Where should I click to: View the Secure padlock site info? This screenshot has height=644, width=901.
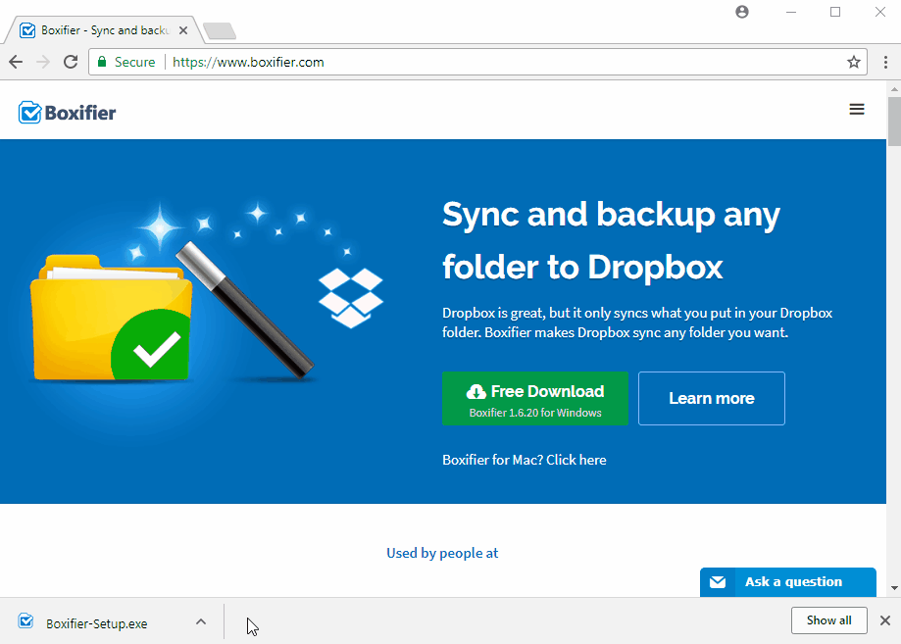click(126, 62)
